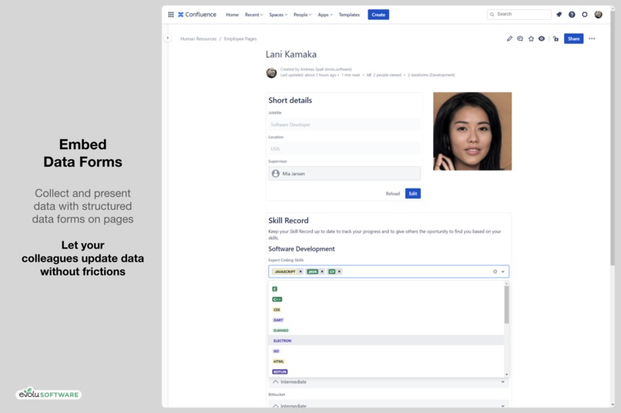Open page restrictions lock icon
The height and width of the screenshot is (413, 621).
(556, 38)
